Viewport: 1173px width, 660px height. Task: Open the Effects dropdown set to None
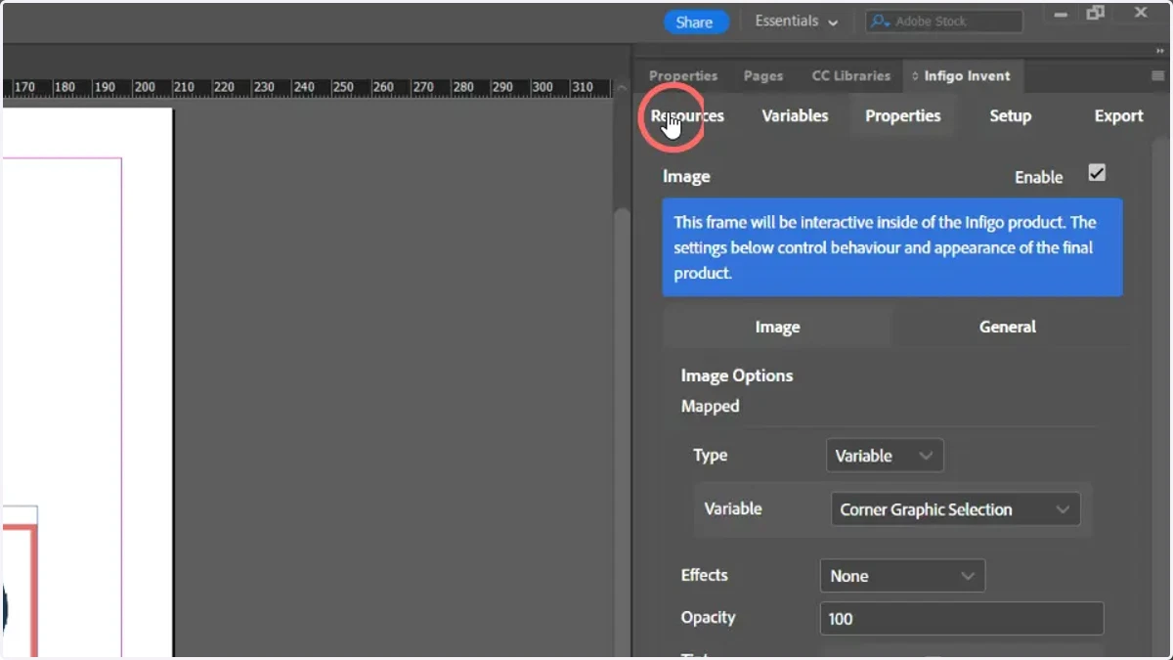coord(902,576)
